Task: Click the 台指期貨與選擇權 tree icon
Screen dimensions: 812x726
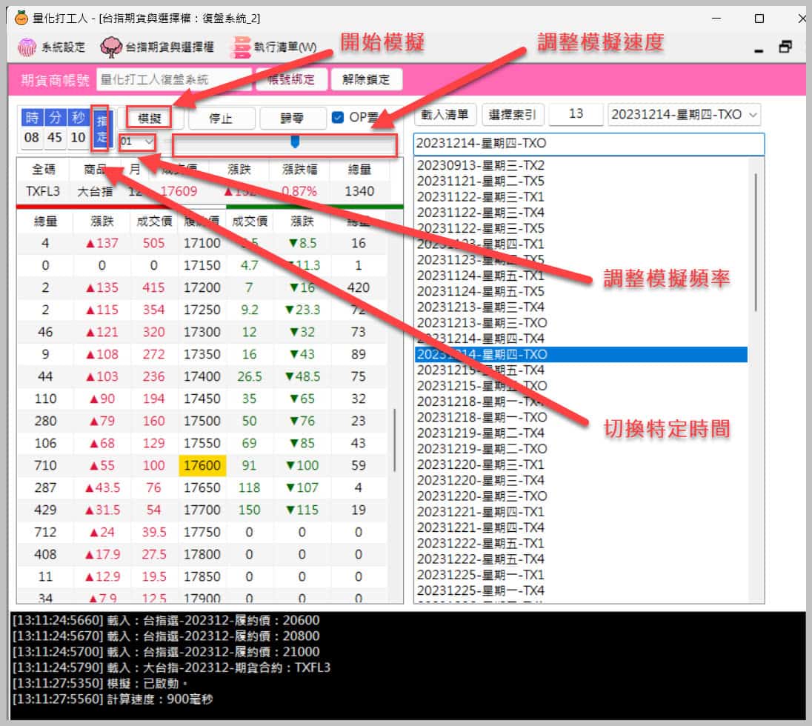Action: pos(111,47)
